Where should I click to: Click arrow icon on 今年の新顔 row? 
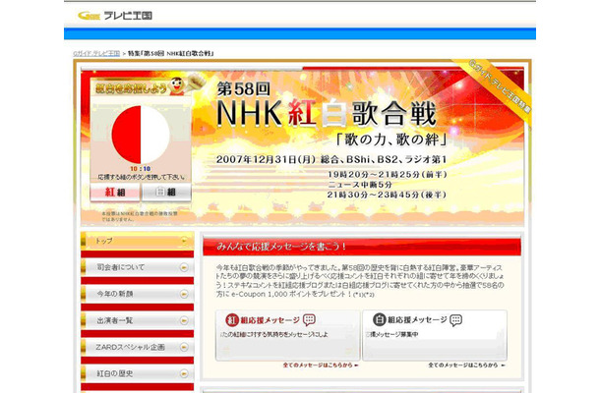pos(184,294)
